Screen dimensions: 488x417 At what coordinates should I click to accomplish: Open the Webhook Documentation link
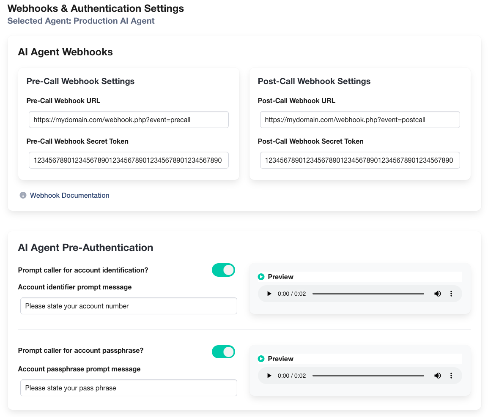69,195
